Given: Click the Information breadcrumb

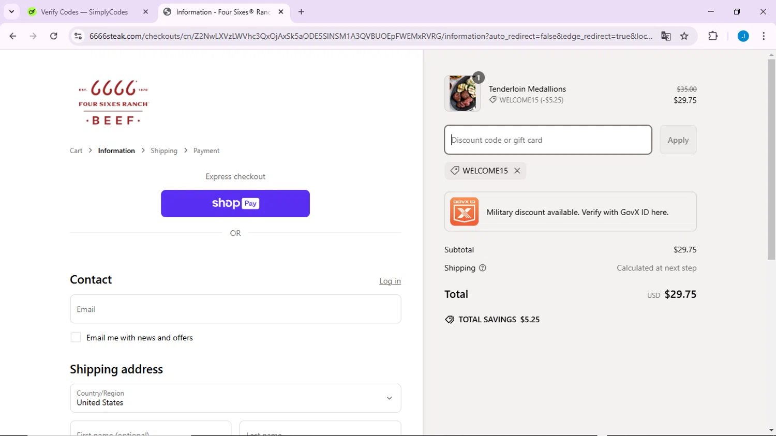Looking at the screenshot, I should (116, 151).
